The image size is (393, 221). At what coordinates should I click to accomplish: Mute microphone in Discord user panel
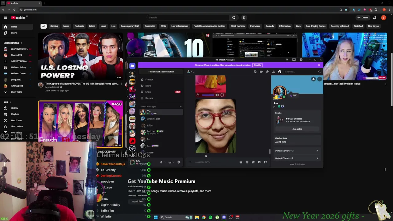(161, 162)
